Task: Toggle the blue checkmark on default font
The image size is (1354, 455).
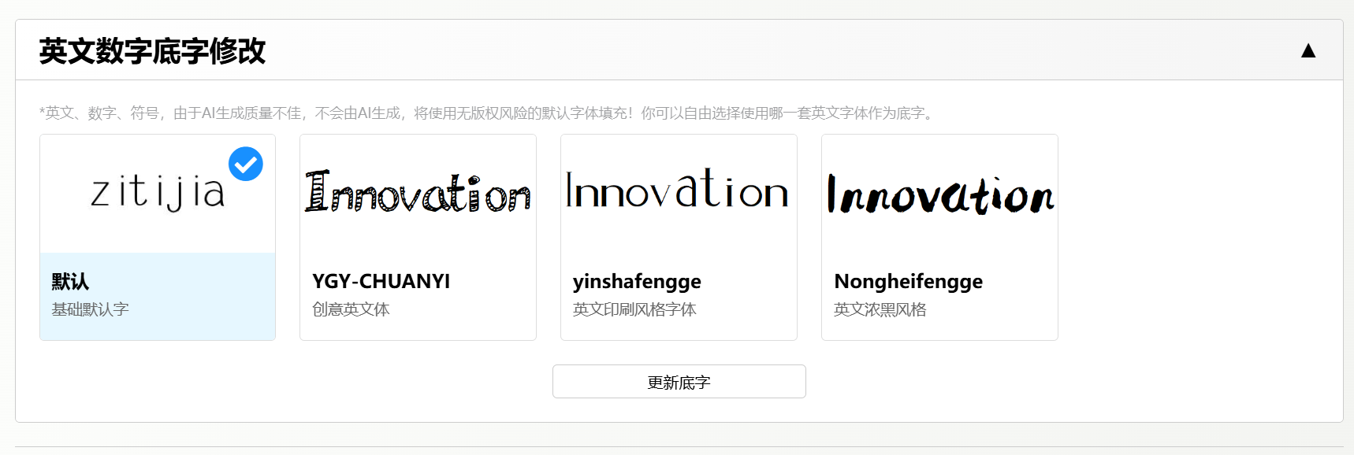Action: pyautogui.click(x=246, y=164)
